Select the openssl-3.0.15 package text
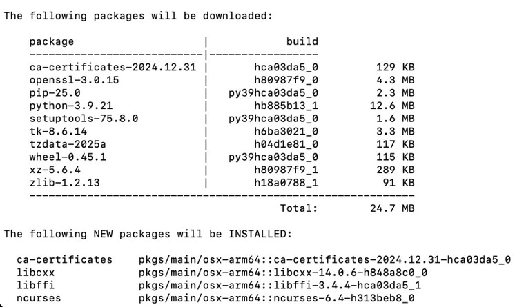 (75, 80)
